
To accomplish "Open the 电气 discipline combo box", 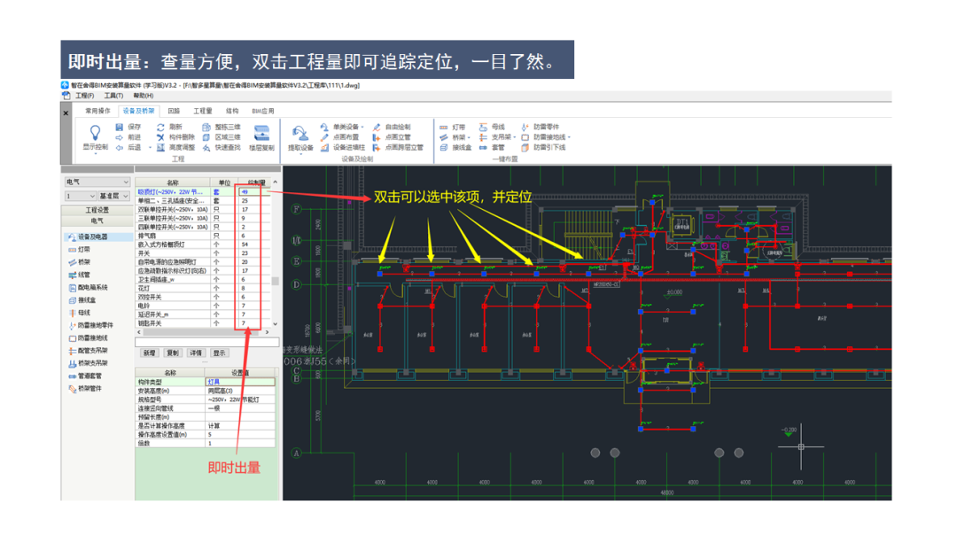I will pos(97,182).
